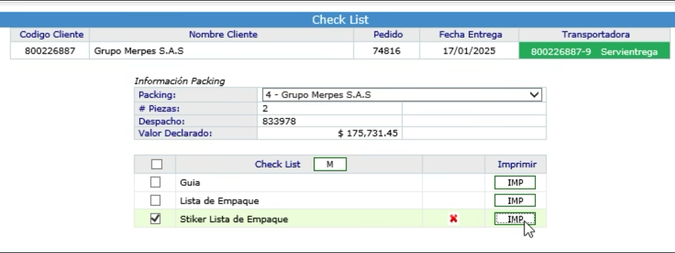The image size is (675, 253).
Task: Click the Información Packing heading
Action: 179,81
